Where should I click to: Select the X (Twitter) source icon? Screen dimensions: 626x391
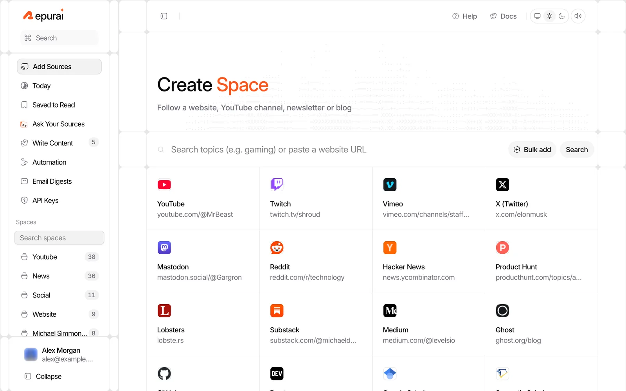[x=502, y=185]
